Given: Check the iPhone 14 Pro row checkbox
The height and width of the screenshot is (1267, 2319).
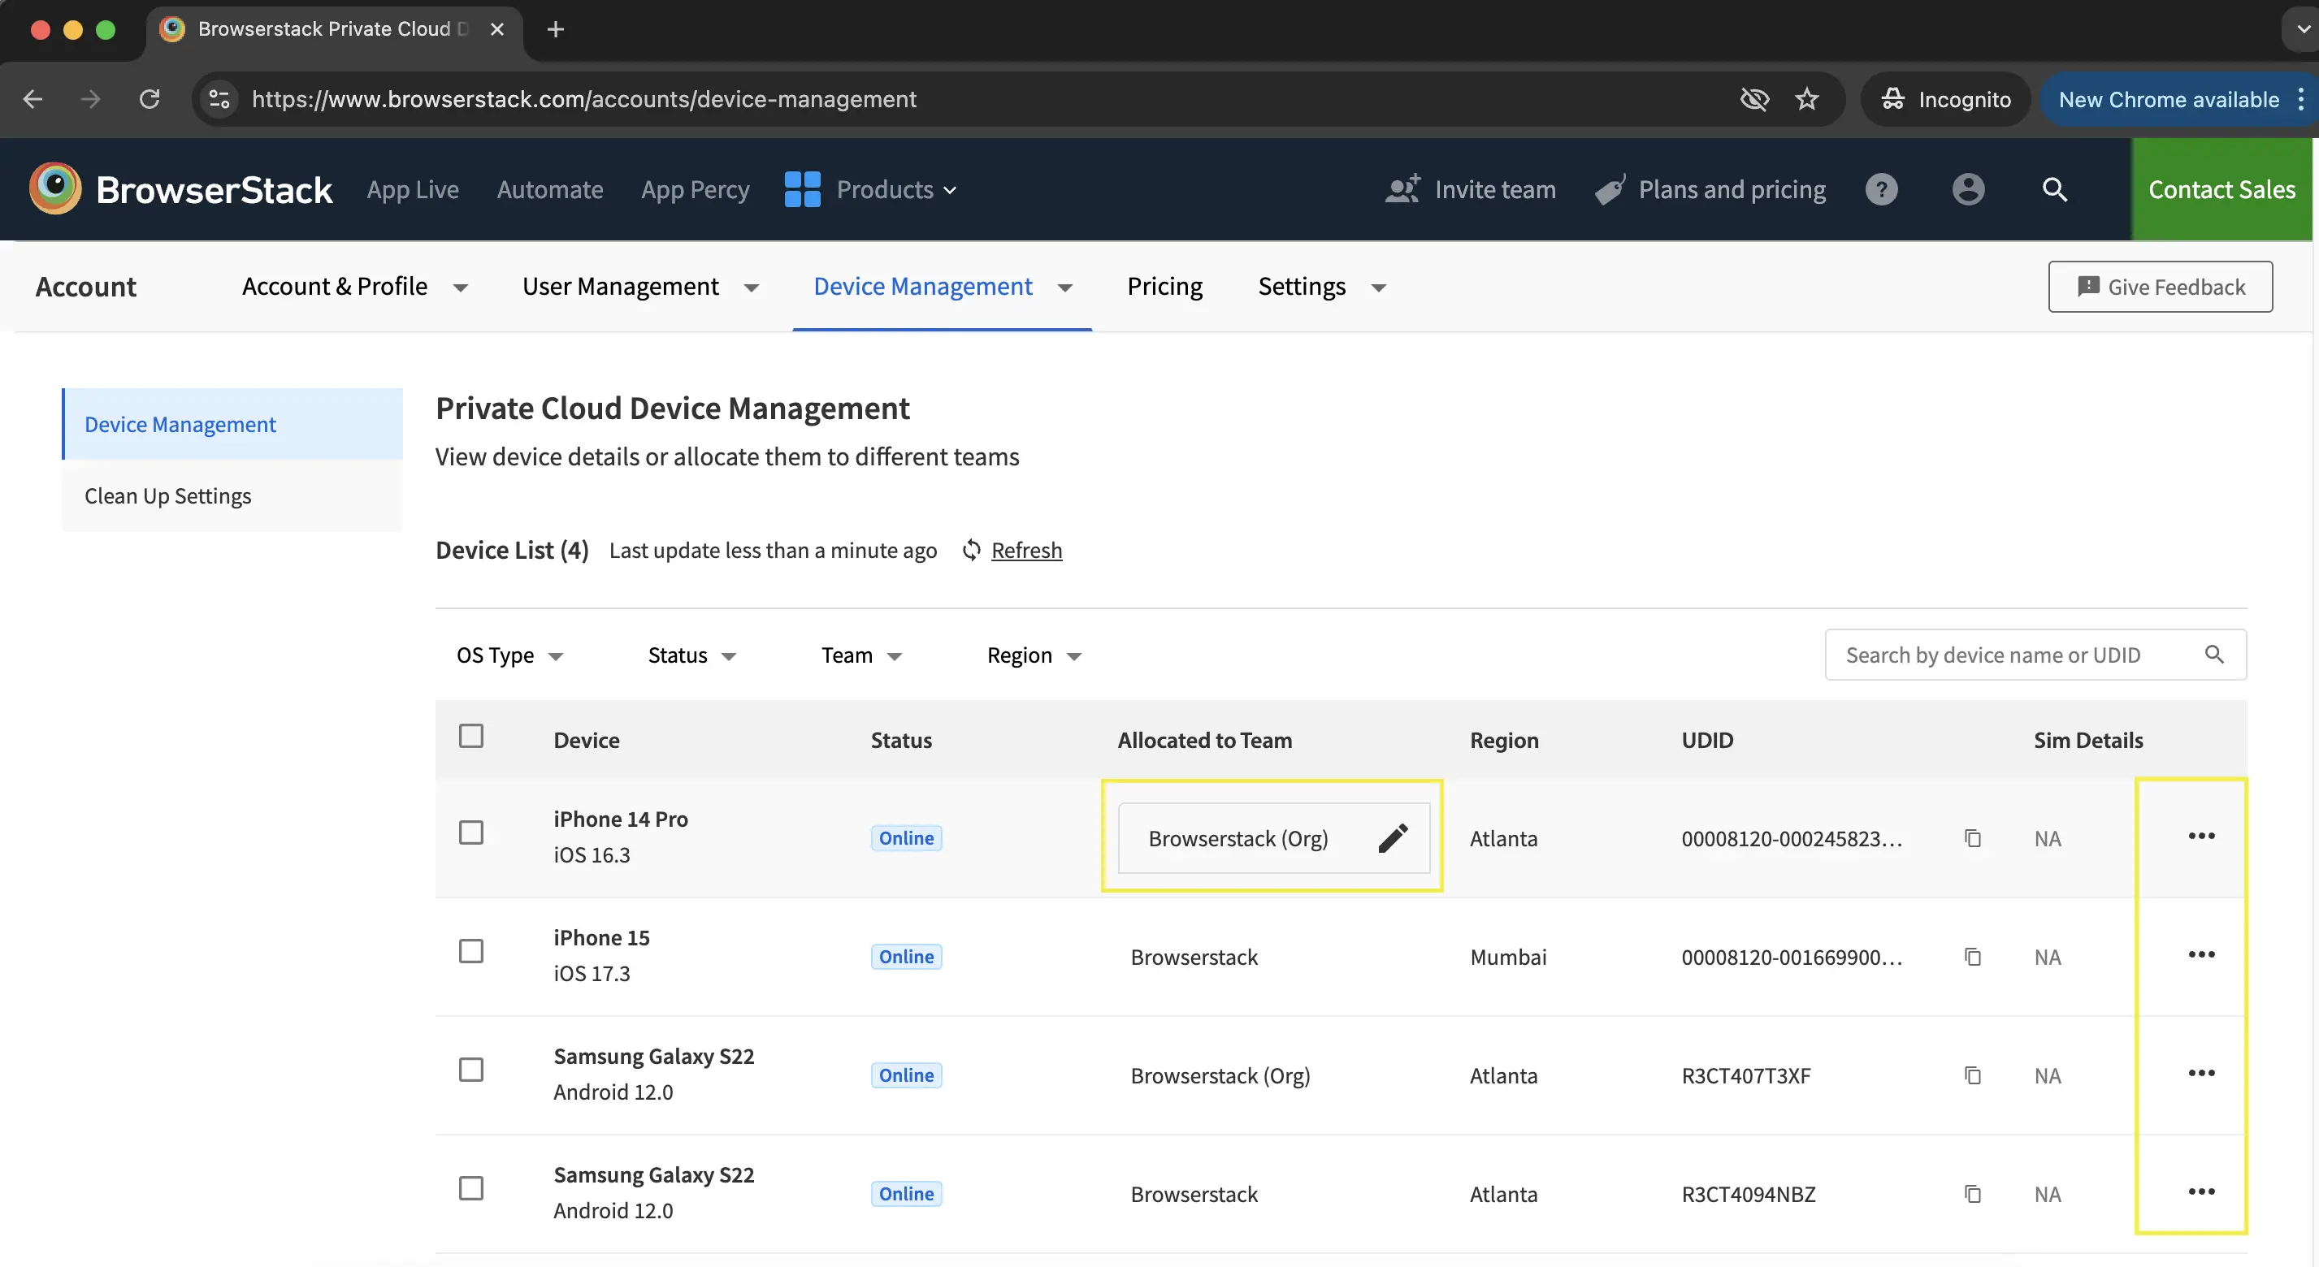Looking at the screenshot, I should pos(472,832).
